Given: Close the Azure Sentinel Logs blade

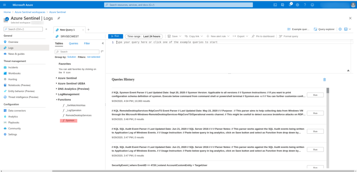Looking at the screenshot, I should [x=350, y=18].
